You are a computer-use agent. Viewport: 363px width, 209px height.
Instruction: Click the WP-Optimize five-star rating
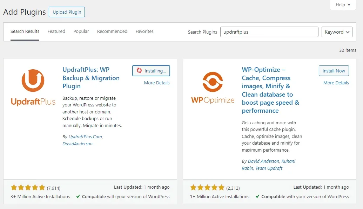click(x=207, y=188)
